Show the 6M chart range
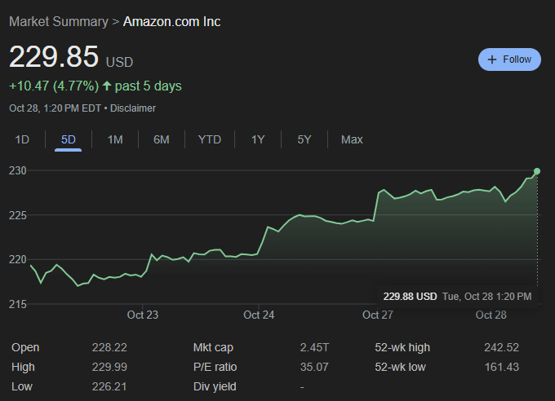 coord(162,139)
